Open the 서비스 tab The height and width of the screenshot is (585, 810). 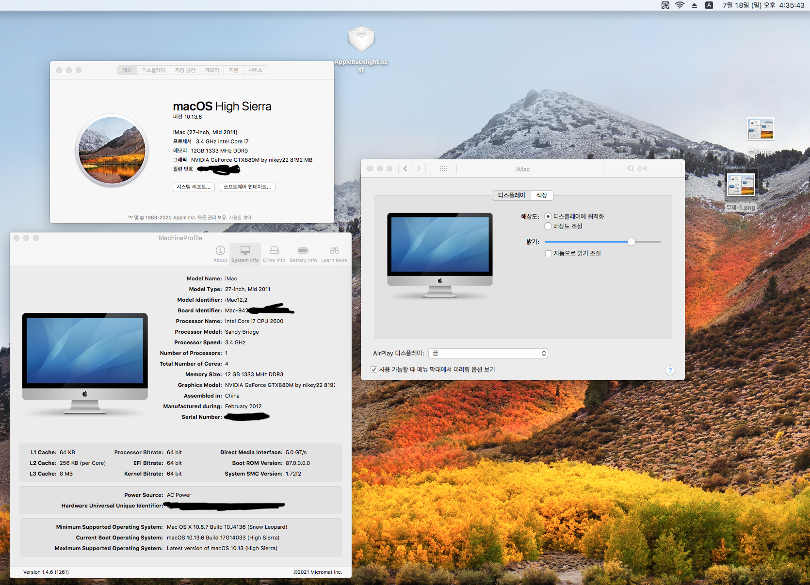click(x=255, y=70)
